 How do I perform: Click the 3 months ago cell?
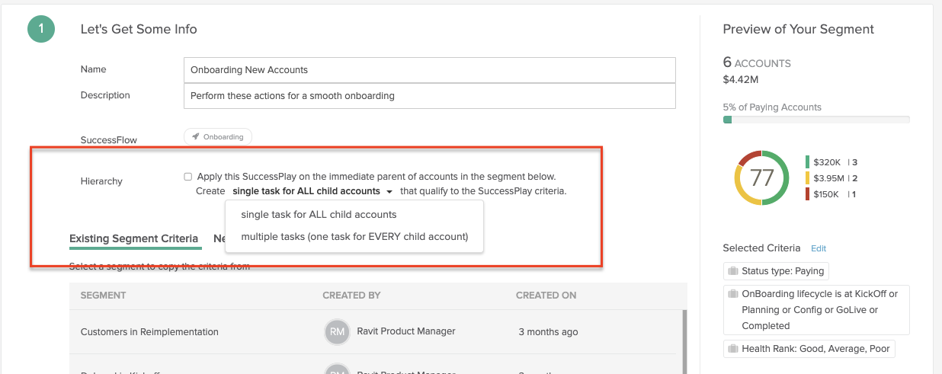pyautogui.click(x=548, y=332)
